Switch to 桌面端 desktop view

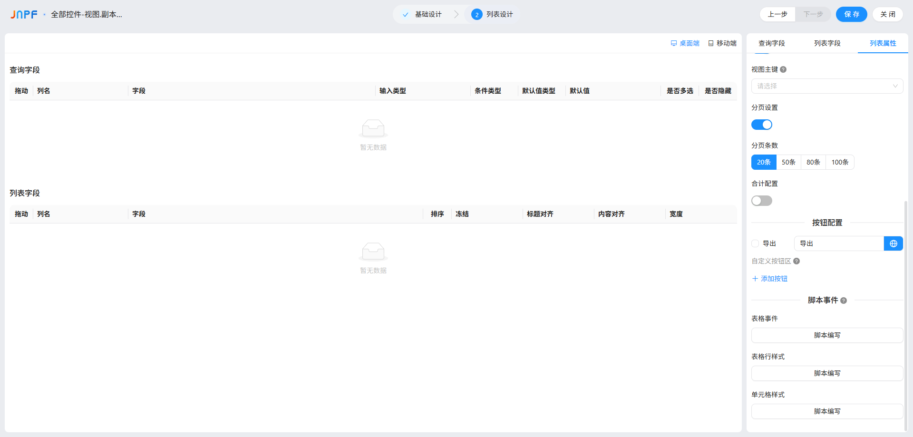click(x=685, y=43)
